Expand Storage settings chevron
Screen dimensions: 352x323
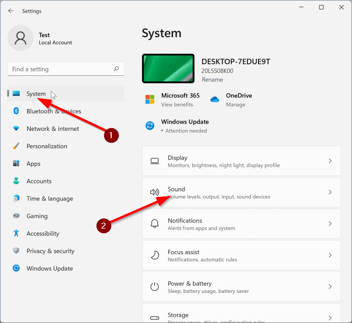[330, 318]
